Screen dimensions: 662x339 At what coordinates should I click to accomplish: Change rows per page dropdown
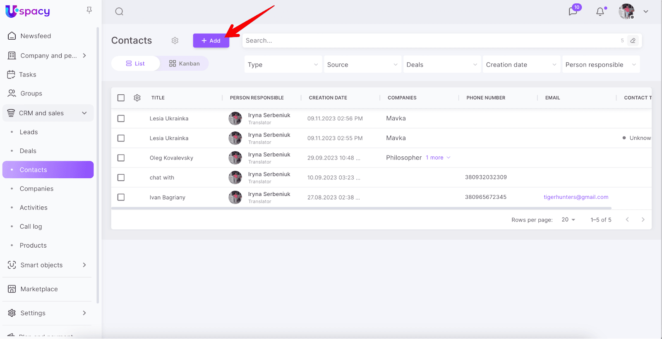(x=568, y=220)
